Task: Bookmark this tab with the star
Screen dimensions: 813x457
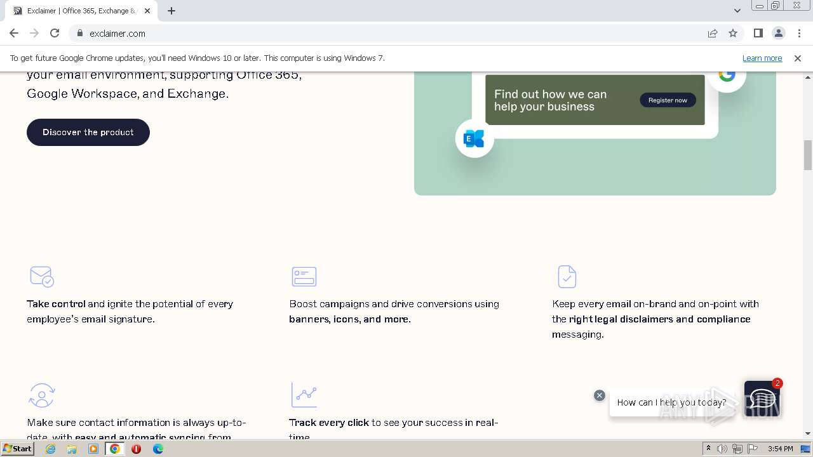Action: [x=733, y=33]
